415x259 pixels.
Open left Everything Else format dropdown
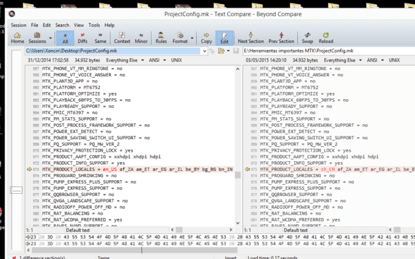pyautogui.click(x=125, y=60)
